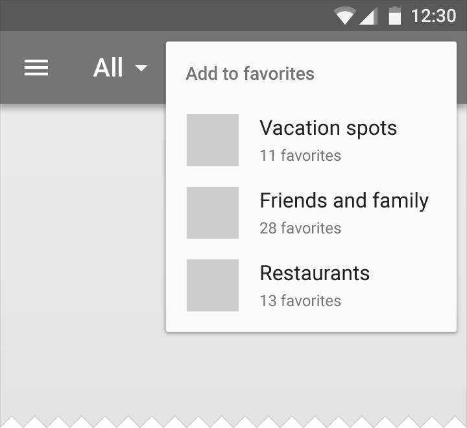Viewport: 467px width, 428px height.
Task: Click the "All" filter title
Action: click(108, 67)
